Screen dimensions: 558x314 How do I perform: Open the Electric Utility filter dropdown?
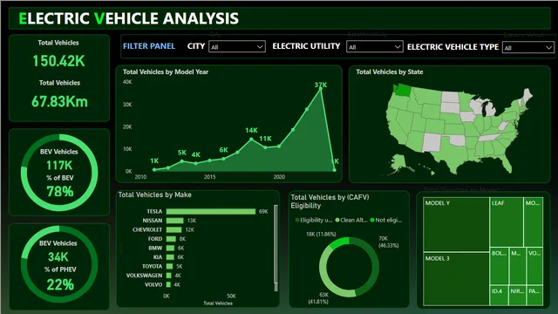(x=374, y=46)
